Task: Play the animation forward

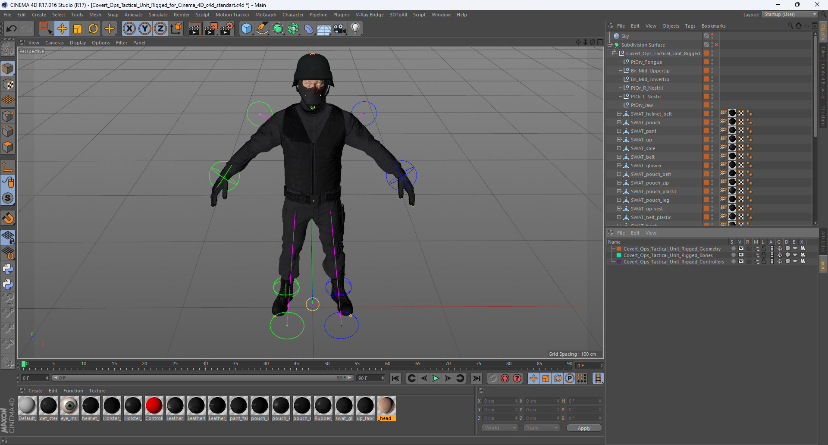Action: tap(436, 378)
